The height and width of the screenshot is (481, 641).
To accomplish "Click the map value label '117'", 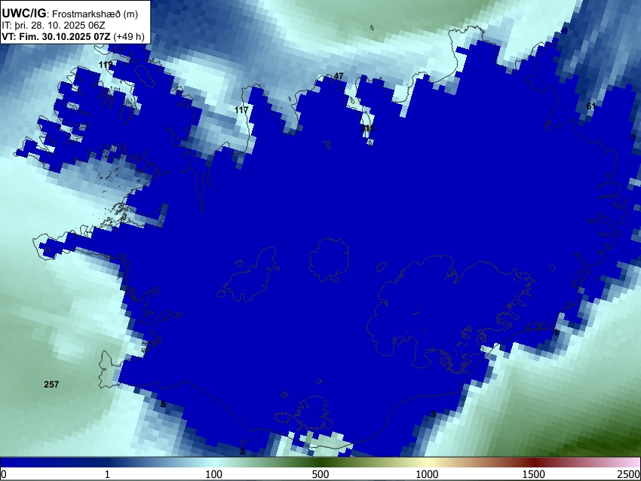I will 241,110.
